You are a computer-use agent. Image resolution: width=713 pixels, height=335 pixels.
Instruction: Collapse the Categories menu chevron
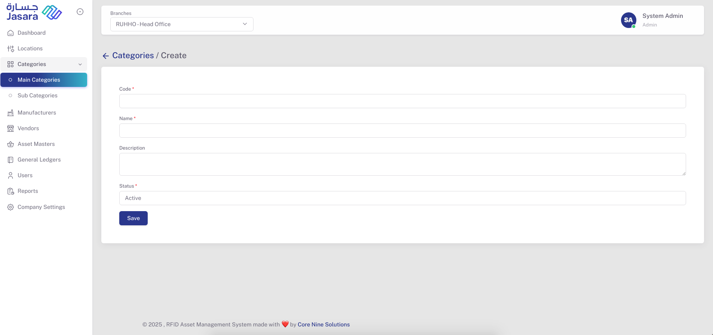80,64
